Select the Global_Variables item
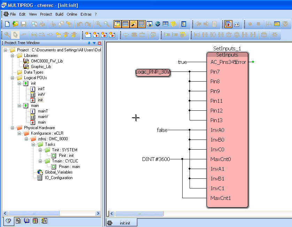Screen dimensions: 292x227 pyautogui.click(x=59, y=172)
